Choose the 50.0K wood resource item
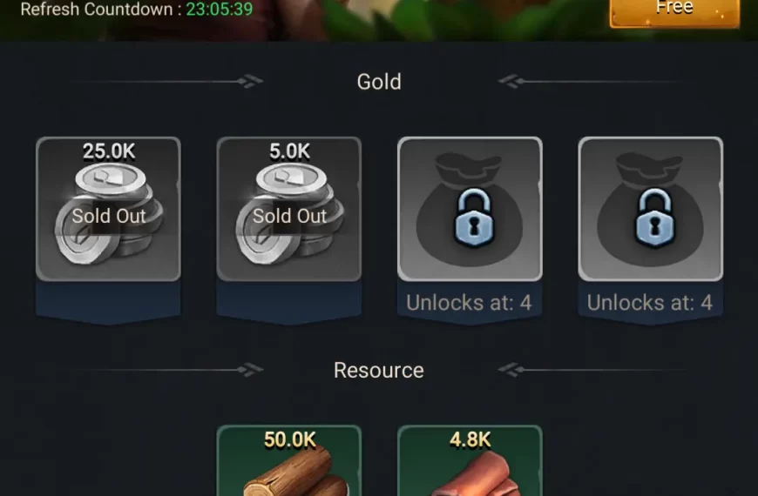Image resolution: width=758 pixels, height=496 pixels. pos(289,460)
